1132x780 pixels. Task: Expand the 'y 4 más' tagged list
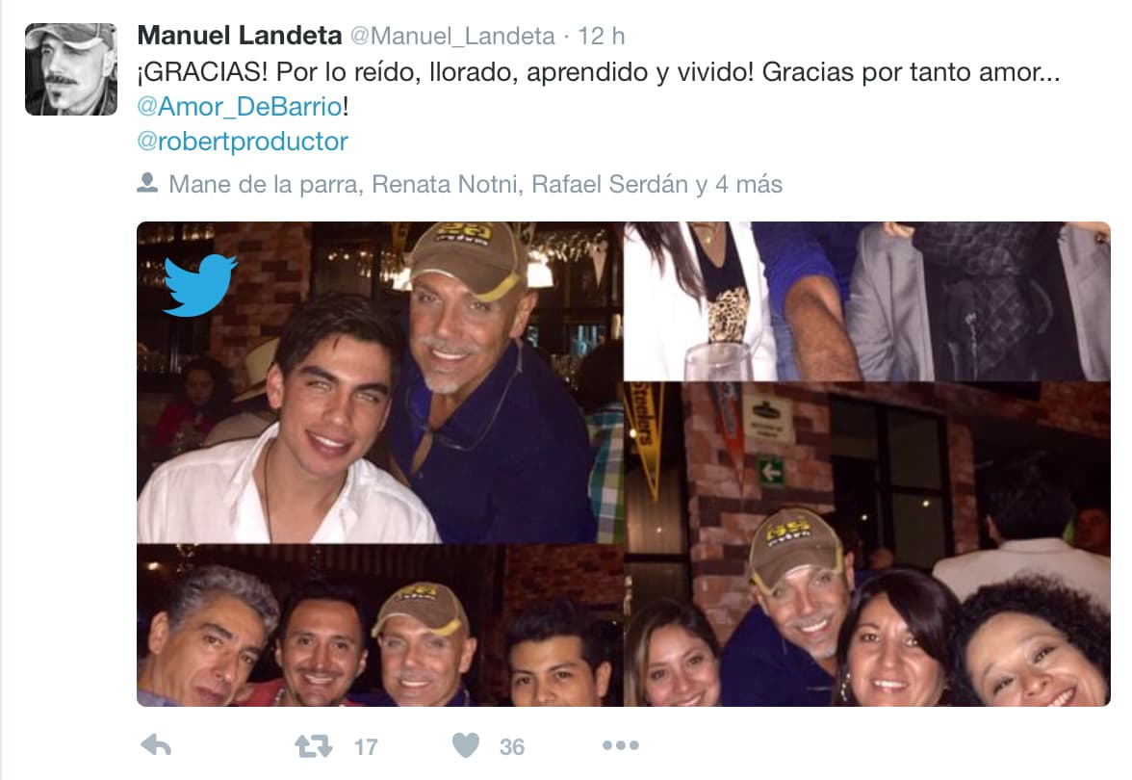click(x=739, y=185)
